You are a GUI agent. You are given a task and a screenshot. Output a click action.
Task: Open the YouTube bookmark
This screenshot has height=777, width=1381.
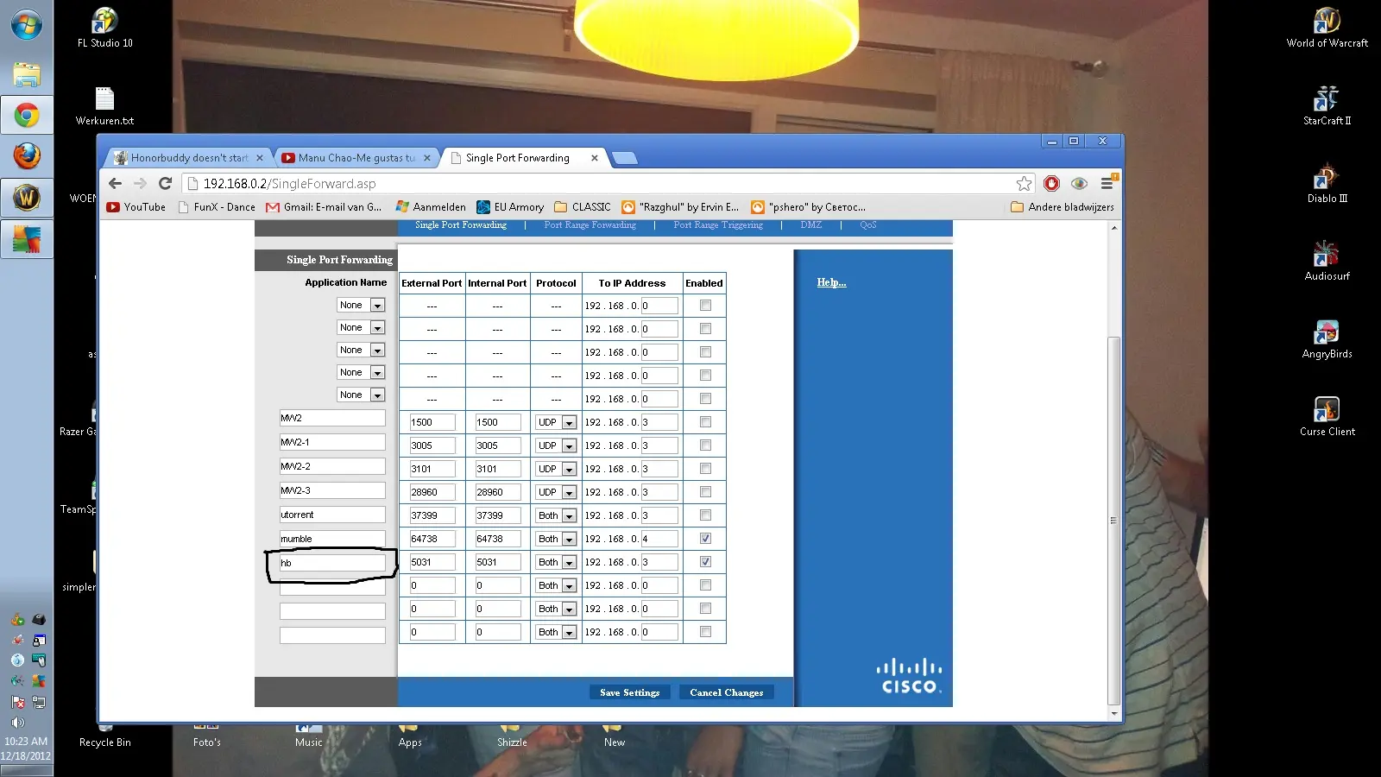tap(136, 207)
